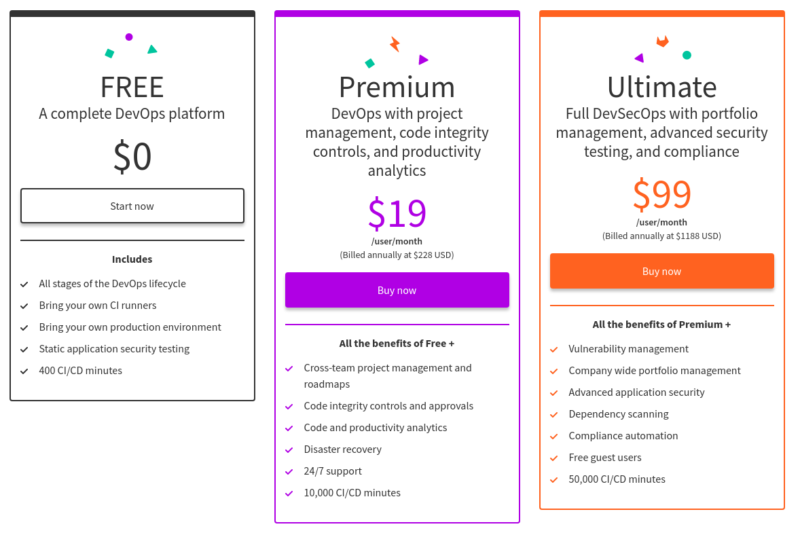Click Start now on the Free plan

point(132,205)
